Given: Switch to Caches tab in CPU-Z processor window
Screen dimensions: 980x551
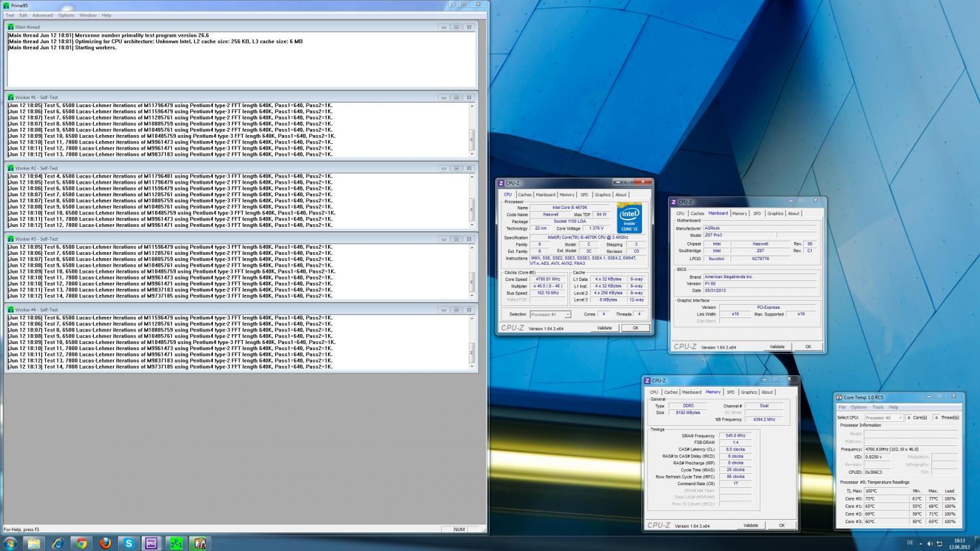Looking at the screenshot, I should [525, 194].
